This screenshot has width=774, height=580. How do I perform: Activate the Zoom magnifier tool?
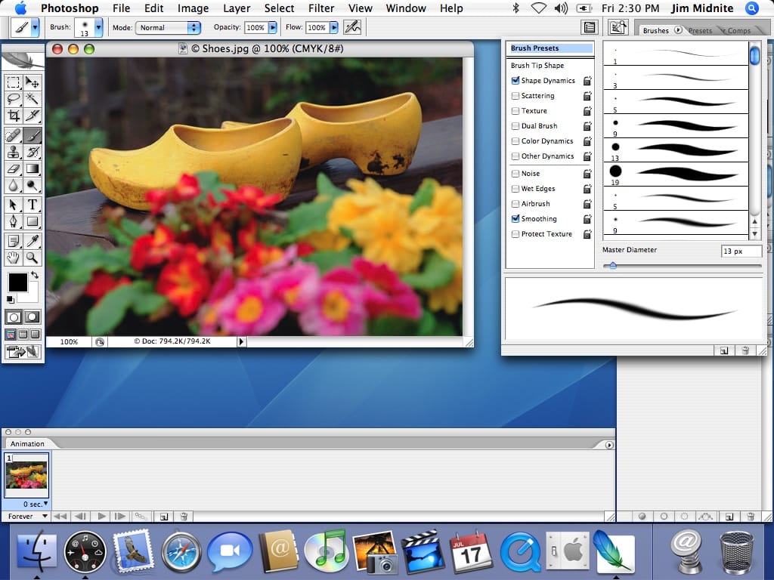(x=33, y=258)
